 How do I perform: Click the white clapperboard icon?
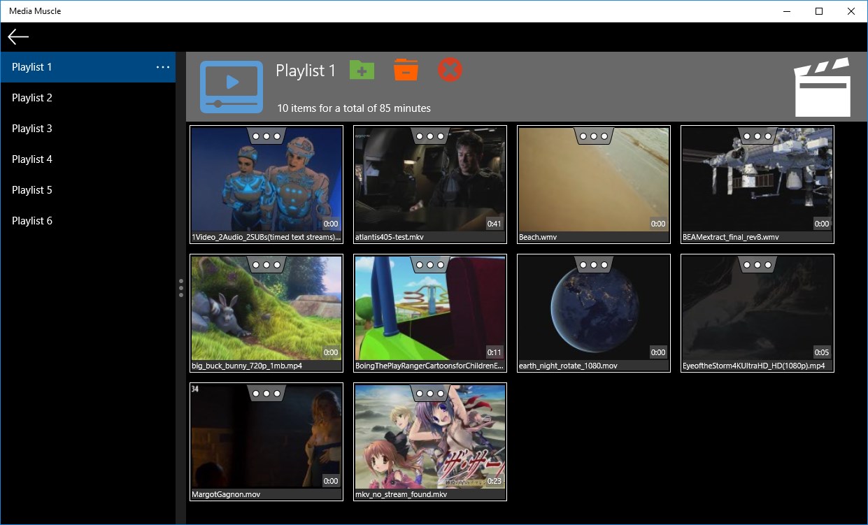coord(823,87)
